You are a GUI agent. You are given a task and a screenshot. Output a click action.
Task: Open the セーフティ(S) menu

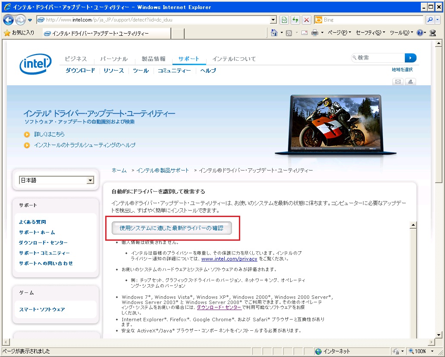click(x=370, y=33)
